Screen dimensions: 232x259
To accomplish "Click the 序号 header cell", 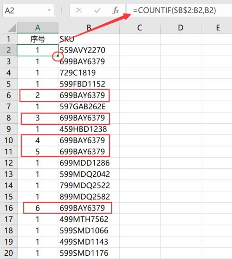I will click(38, 39).
